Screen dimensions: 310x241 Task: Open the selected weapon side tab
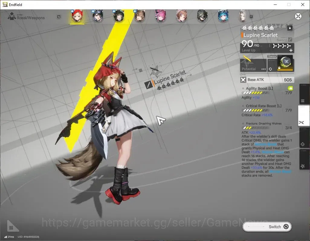pos(304,116)
